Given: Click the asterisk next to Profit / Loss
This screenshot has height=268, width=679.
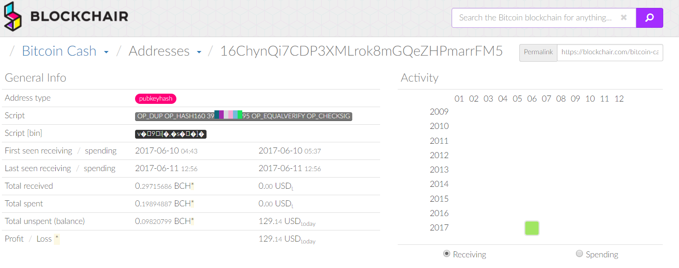Looking at the screenshot, I should coord(57,239).
